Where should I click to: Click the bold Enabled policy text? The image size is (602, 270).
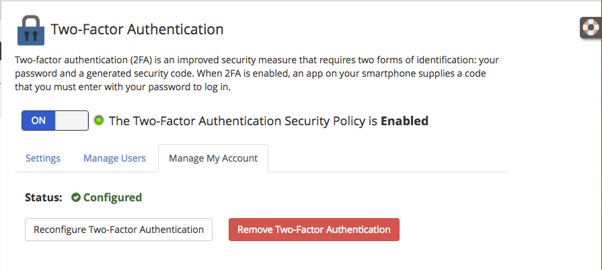(x=405, y=121)
